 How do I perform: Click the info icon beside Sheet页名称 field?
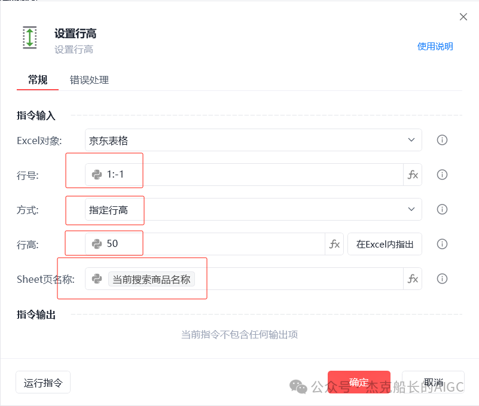point(442,279)
